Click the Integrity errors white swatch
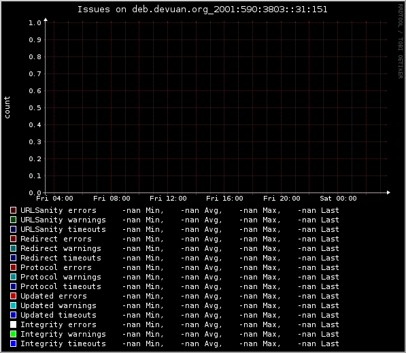 pos(13,324)
